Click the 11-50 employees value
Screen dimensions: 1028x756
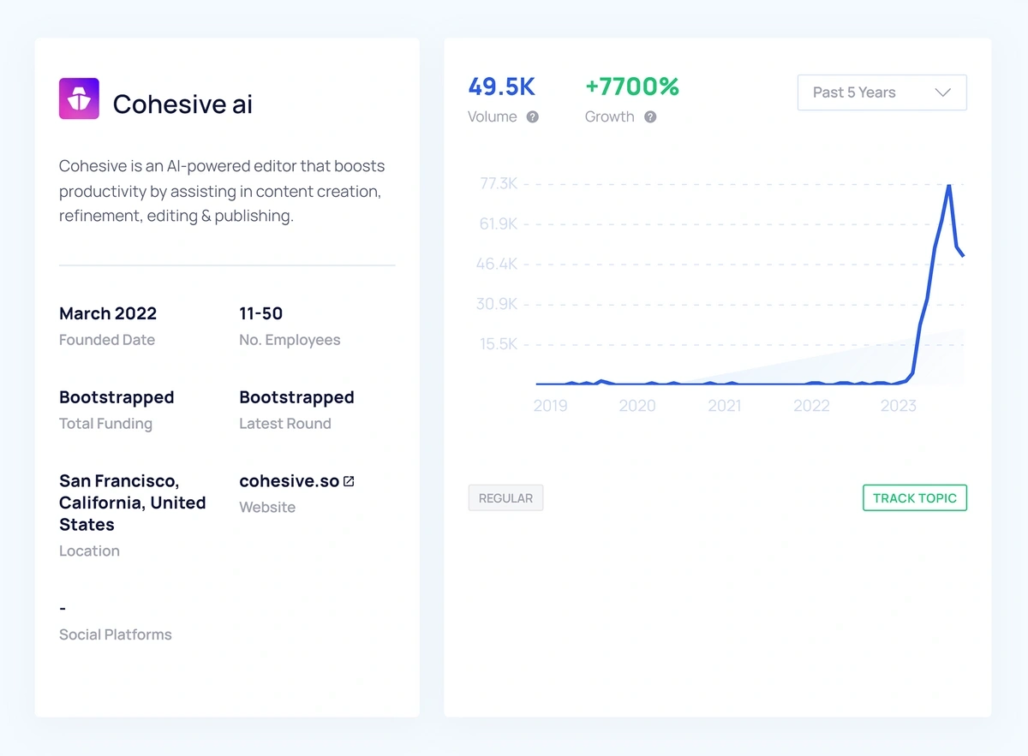(x=260, y=313)
